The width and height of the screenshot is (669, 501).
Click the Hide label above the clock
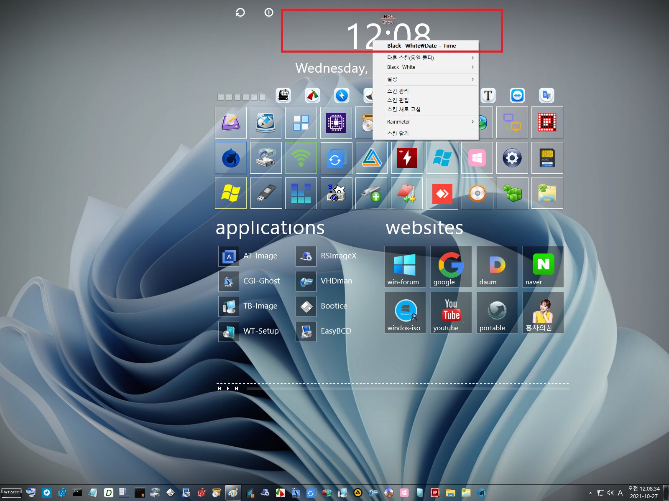click(388, 17)
